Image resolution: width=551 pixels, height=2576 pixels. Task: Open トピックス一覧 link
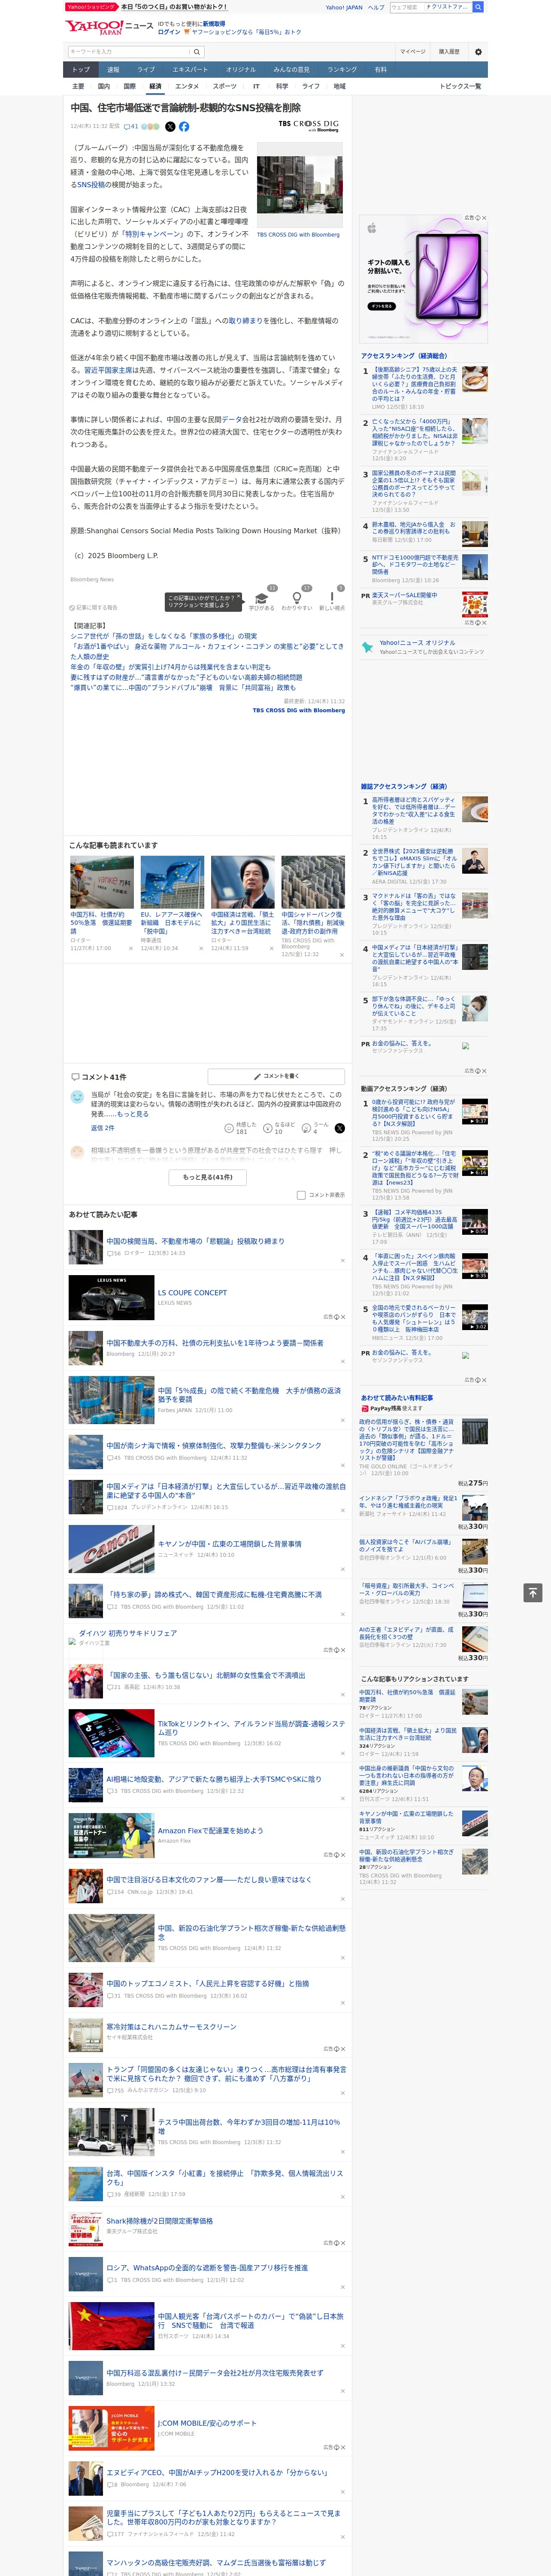(460, 86)
